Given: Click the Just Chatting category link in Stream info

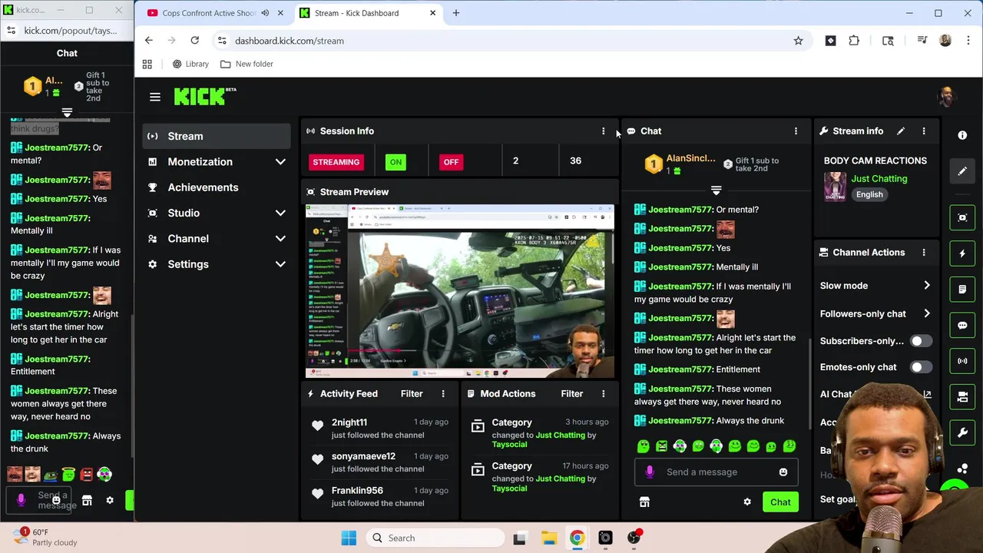Looking at the screenshot, I should click(x=879, y=179).
